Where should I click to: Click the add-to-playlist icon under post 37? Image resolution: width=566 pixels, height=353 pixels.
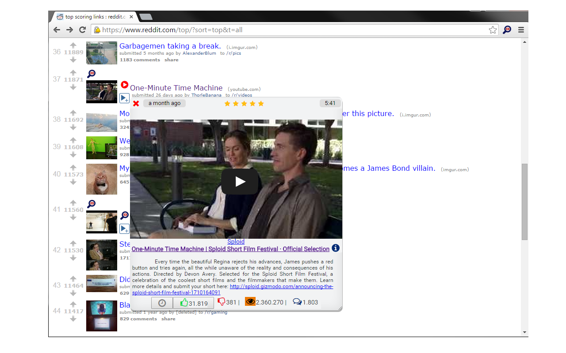[124, 98]
